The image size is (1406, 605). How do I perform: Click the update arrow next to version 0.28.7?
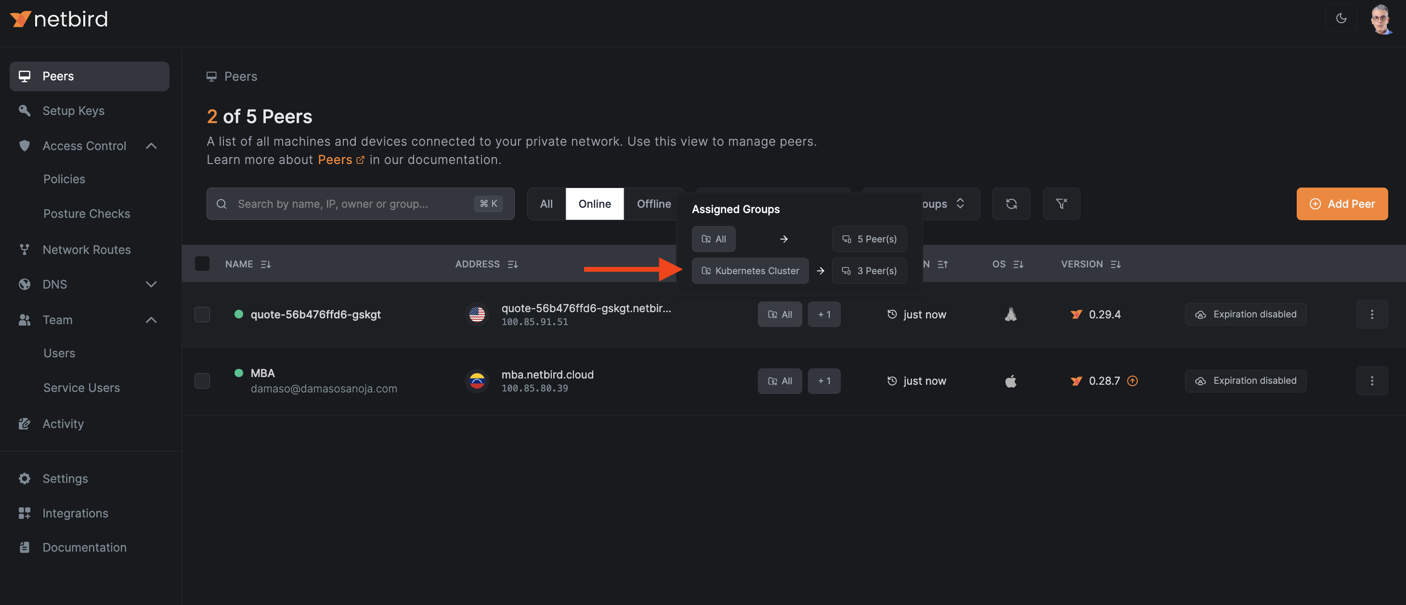click(1133, 381)
